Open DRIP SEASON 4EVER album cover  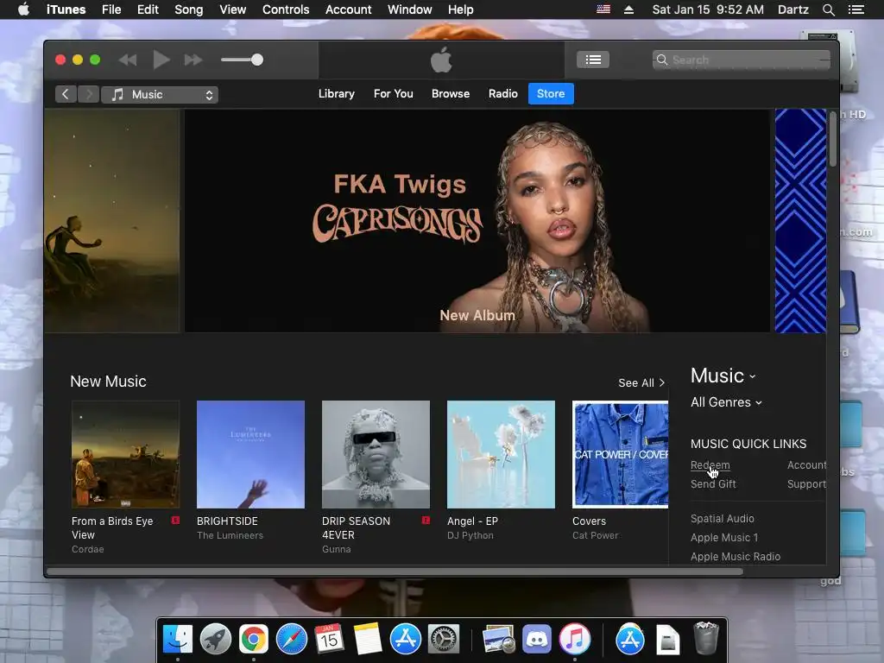click(x=376, y=454)
